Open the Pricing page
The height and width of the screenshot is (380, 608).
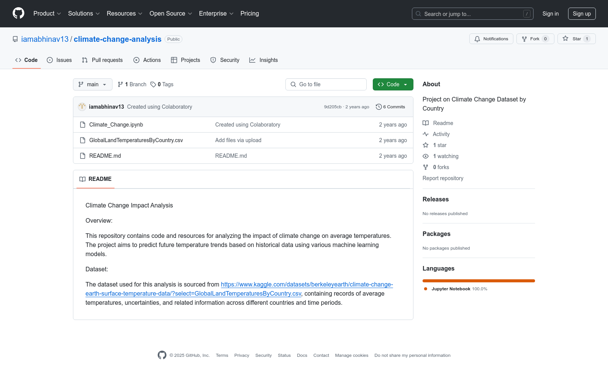coord(250,14)
